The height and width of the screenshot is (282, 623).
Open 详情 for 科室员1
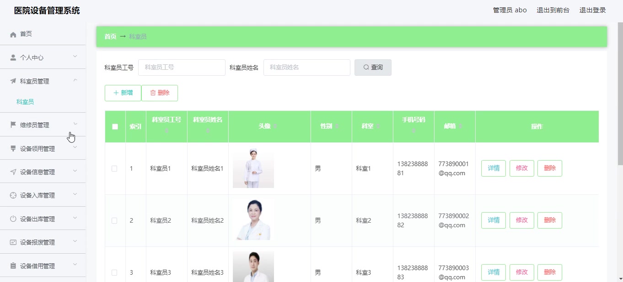pyautogui.click(x=494, y=168)
